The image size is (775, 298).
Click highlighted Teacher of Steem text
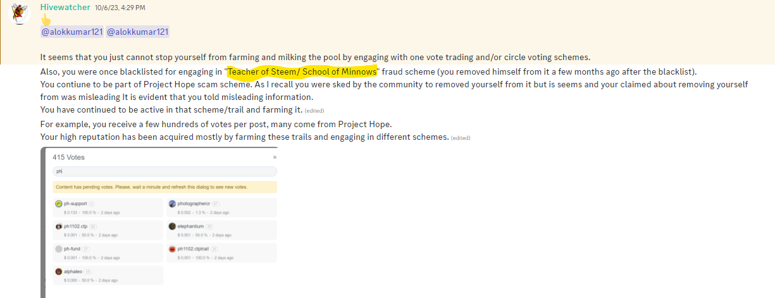click(x=302, y=71)
